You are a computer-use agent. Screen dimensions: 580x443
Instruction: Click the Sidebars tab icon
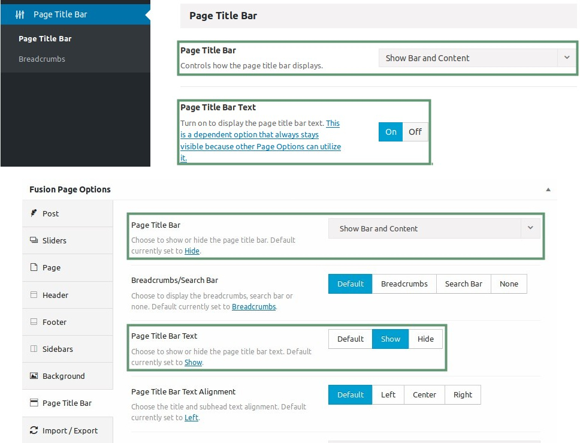[34, 349]
